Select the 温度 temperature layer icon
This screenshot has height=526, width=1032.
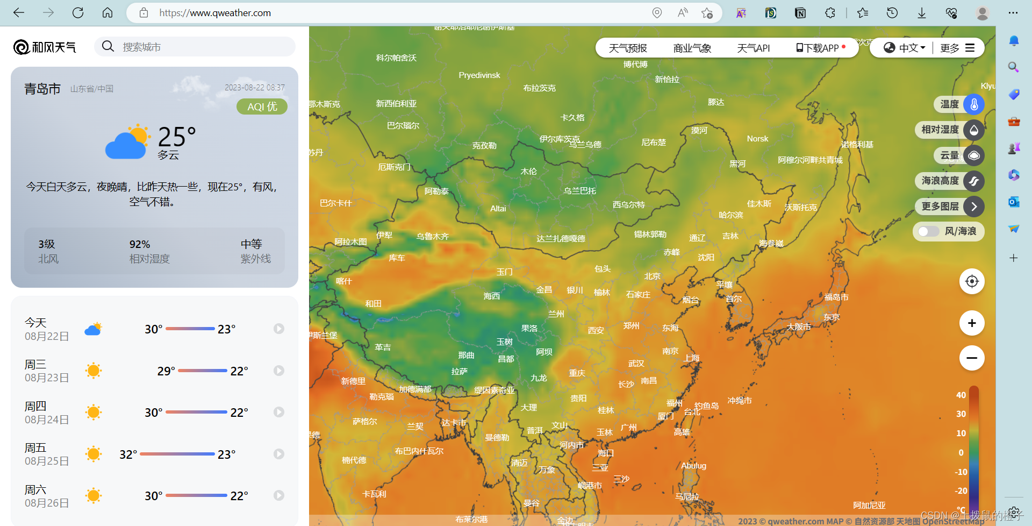coord(974,104)
